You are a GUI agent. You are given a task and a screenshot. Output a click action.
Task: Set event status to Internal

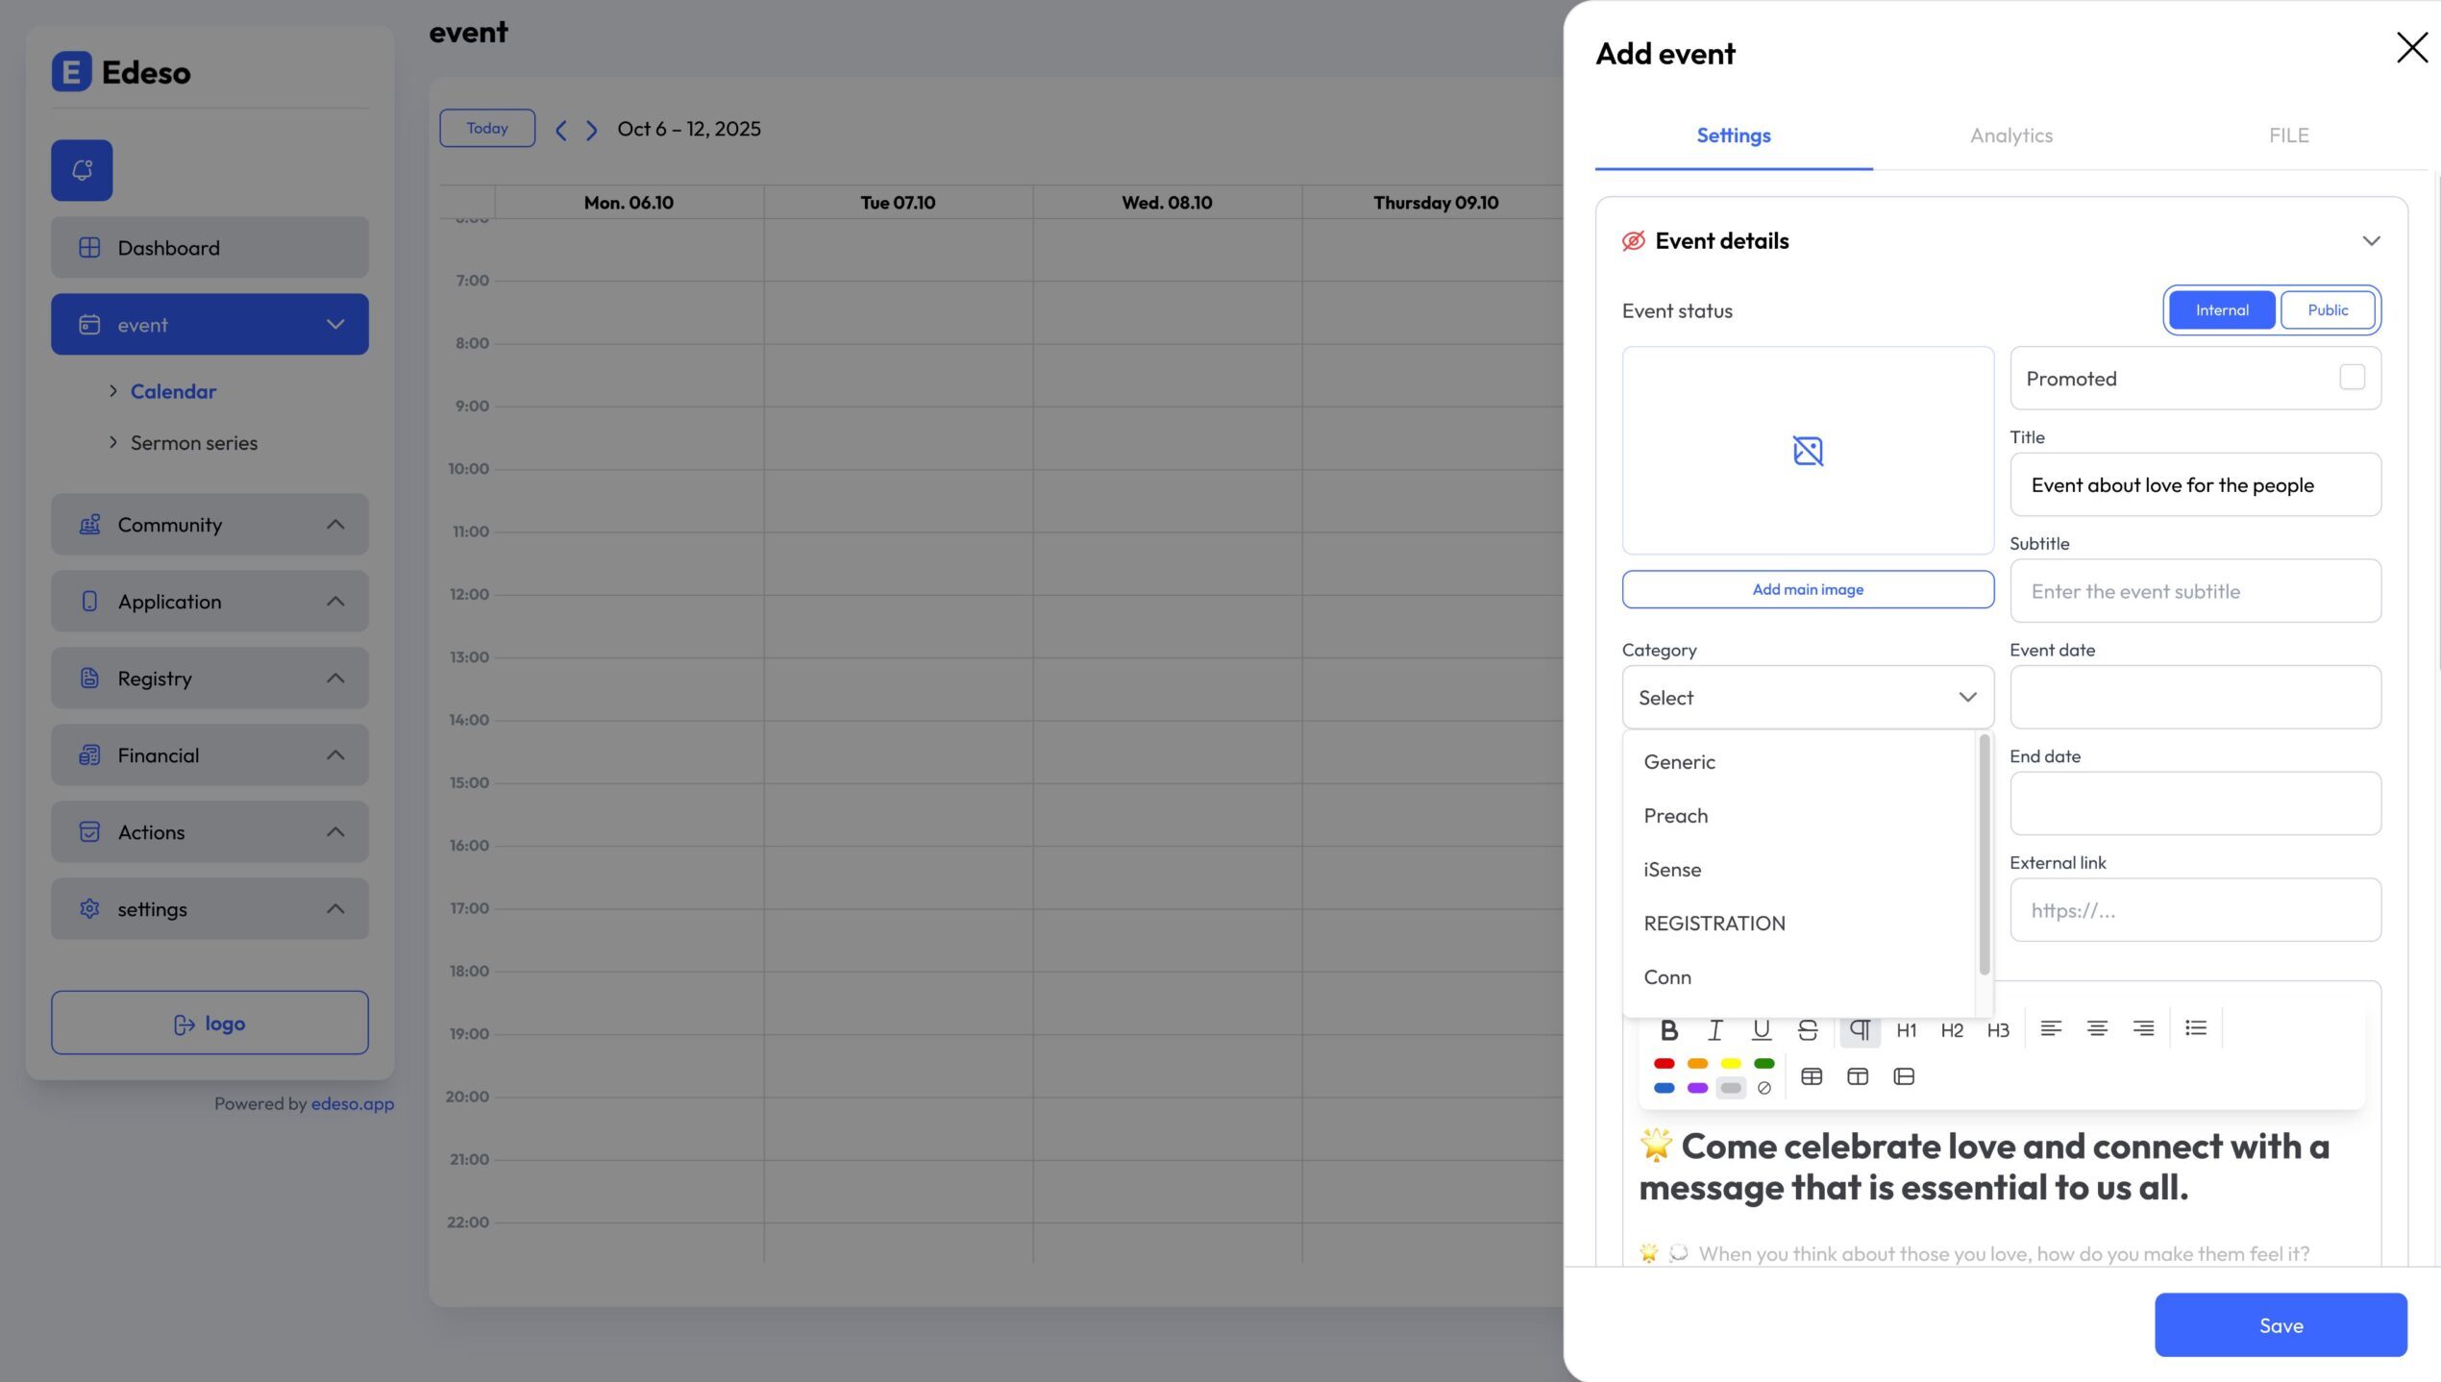[x=2221, y=310]
